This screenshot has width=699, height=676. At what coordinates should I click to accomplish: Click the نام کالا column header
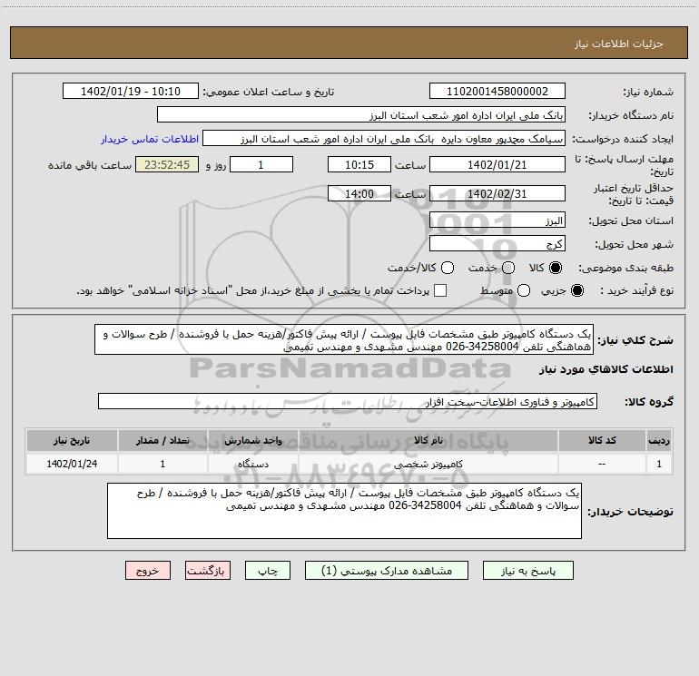pyautogui.click(x=428, y=440)
